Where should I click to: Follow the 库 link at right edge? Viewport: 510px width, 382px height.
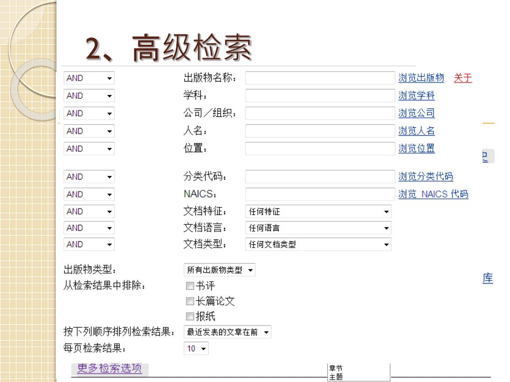[x=488, y=279]
